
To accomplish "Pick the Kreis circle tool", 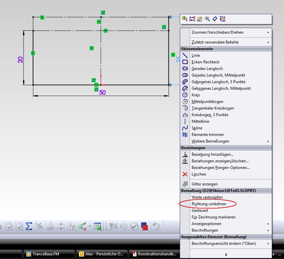I will click(x=196, y=95).
